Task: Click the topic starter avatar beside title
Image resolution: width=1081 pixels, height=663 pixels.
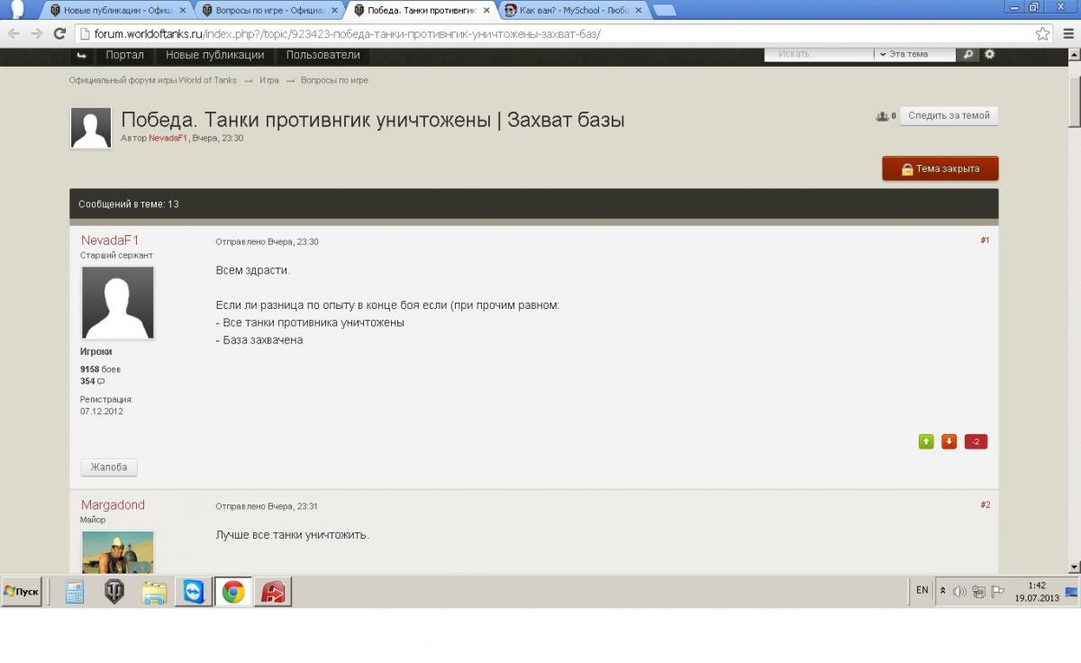Action: (91, 128)
